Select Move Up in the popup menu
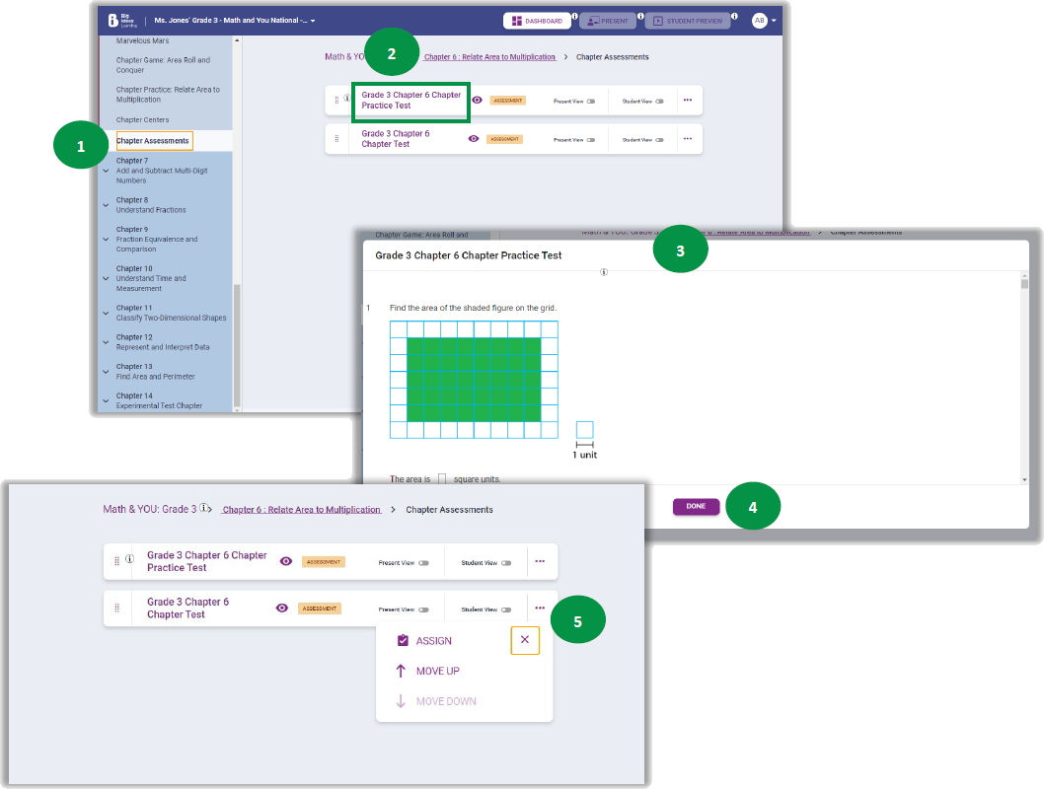 pos(436,672)
